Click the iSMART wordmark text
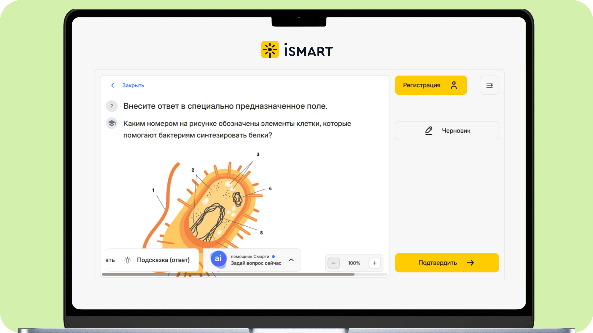This screenshot has height=333, width=593. [x=308, y=50]
